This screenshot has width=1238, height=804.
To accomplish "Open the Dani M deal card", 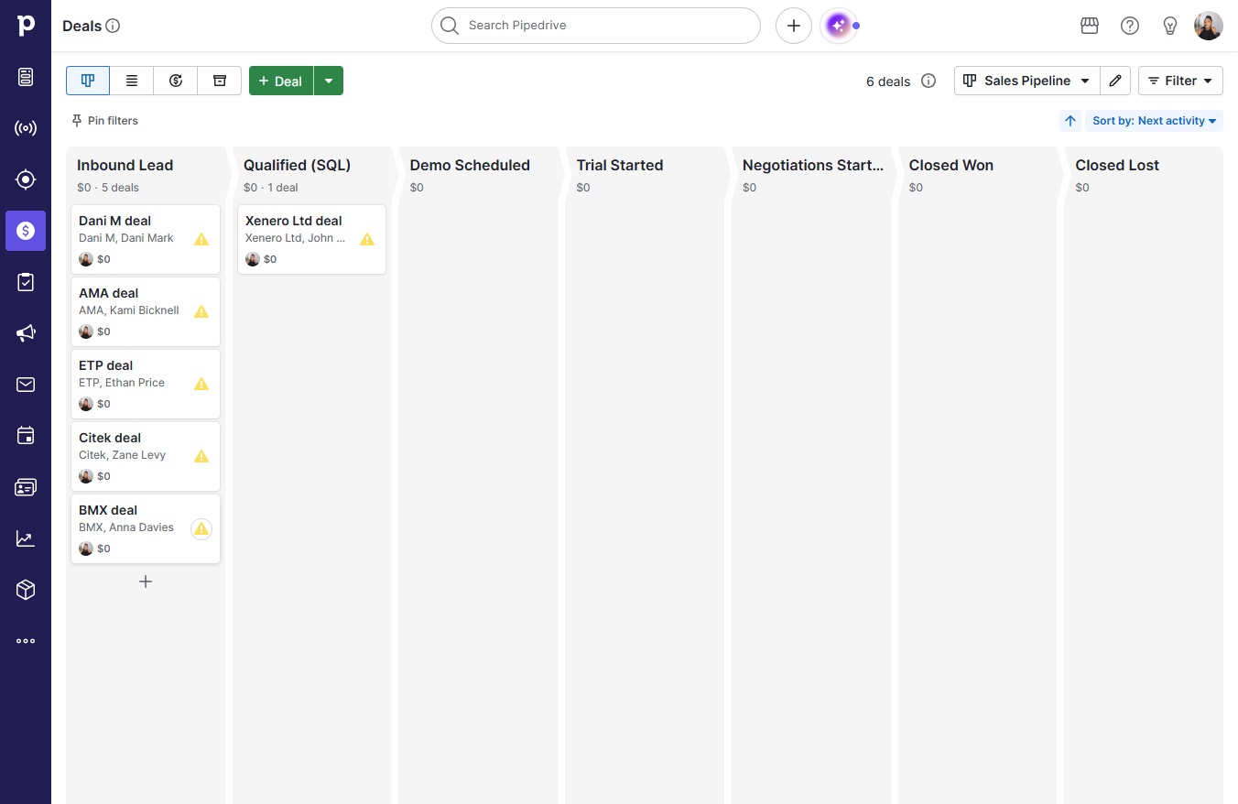I will coord(146,239).
